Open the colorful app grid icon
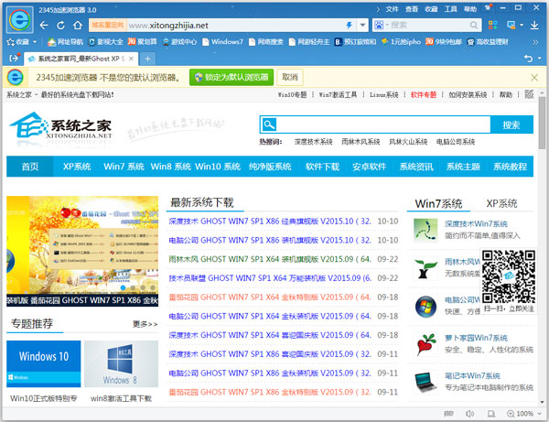 (492, 25)
